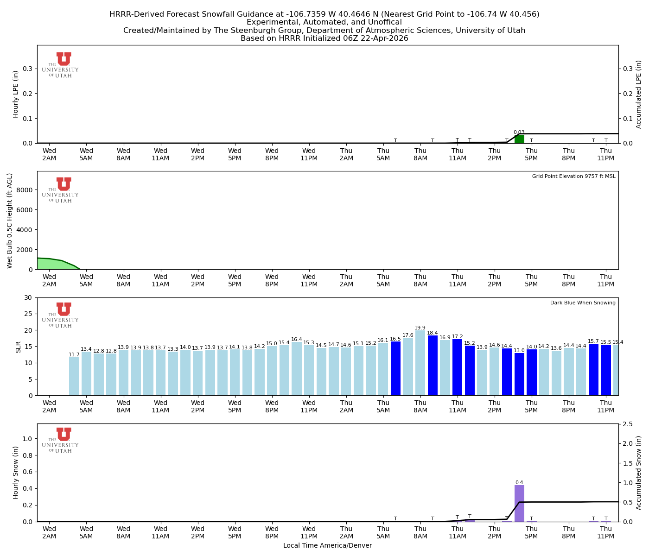
Task: Click the accumulated snow line curve
Action: 579,501
